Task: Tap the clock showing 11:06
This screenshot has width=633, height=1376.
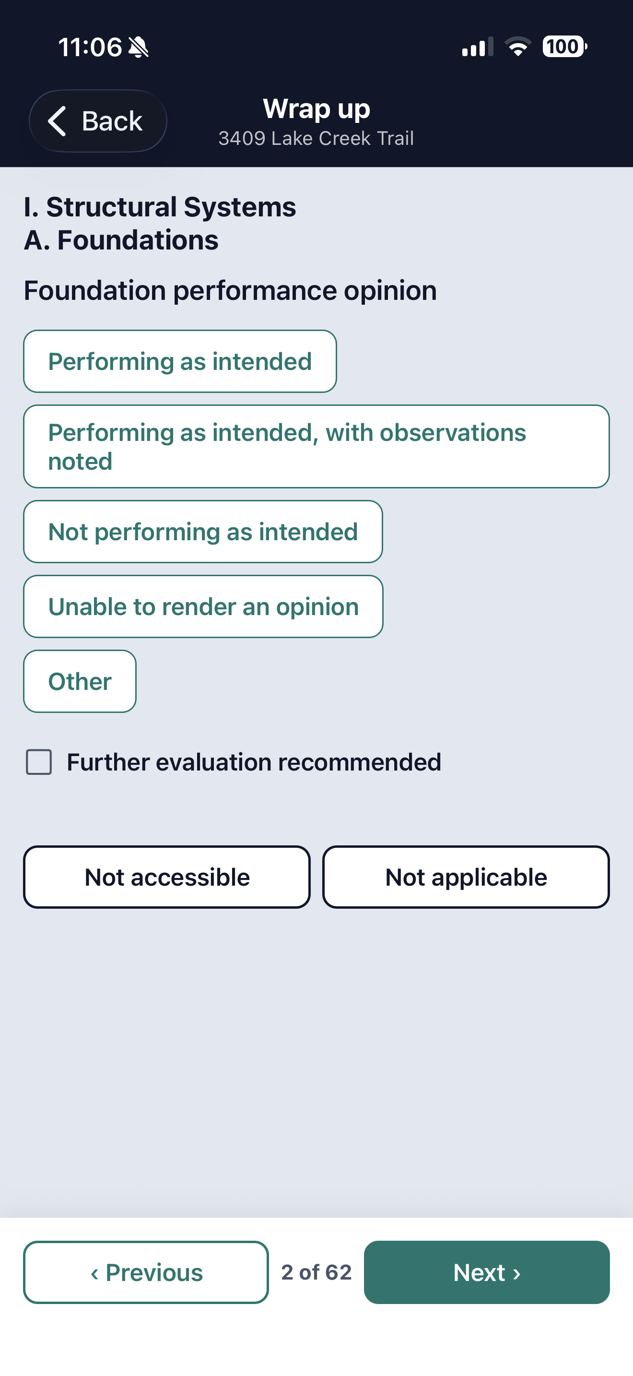Action: [x=90, y=47]
